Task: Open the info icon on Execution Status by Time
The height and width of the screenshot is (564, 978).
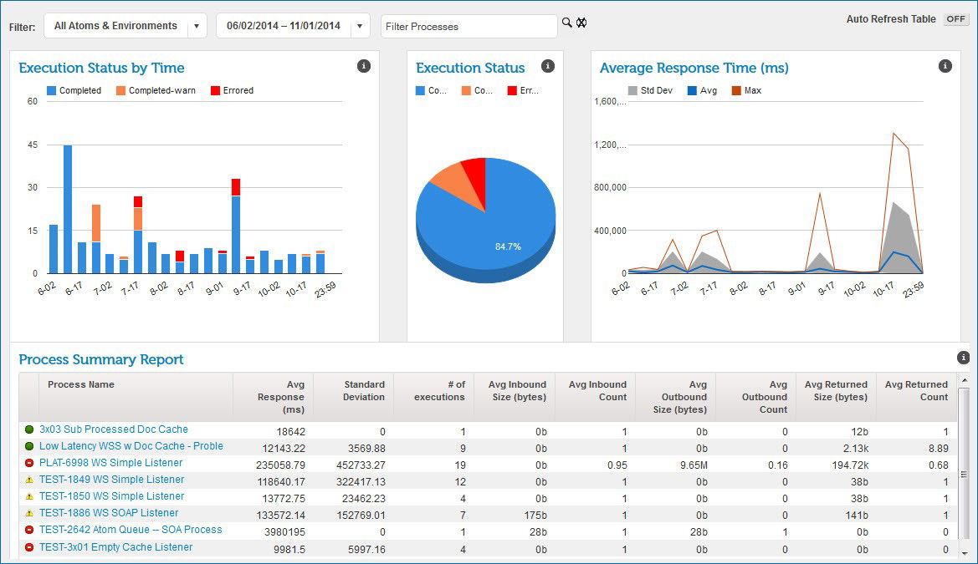Action: (363, 65)
